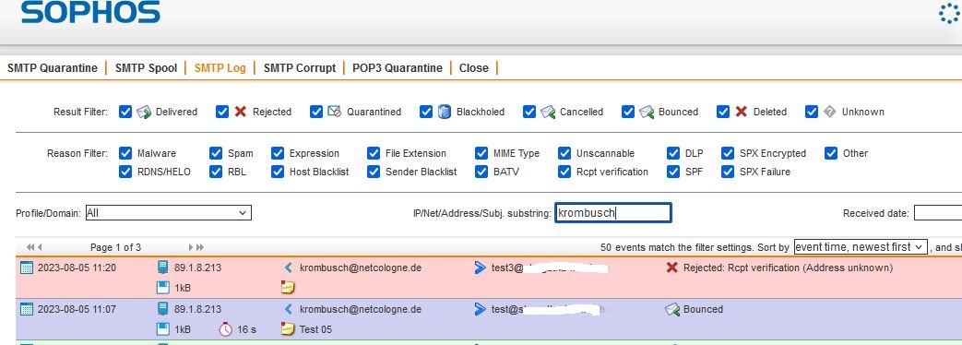The image size is (962, 345).
Task: Uncheck the Delivered result filter
Action: click(125, 112)
